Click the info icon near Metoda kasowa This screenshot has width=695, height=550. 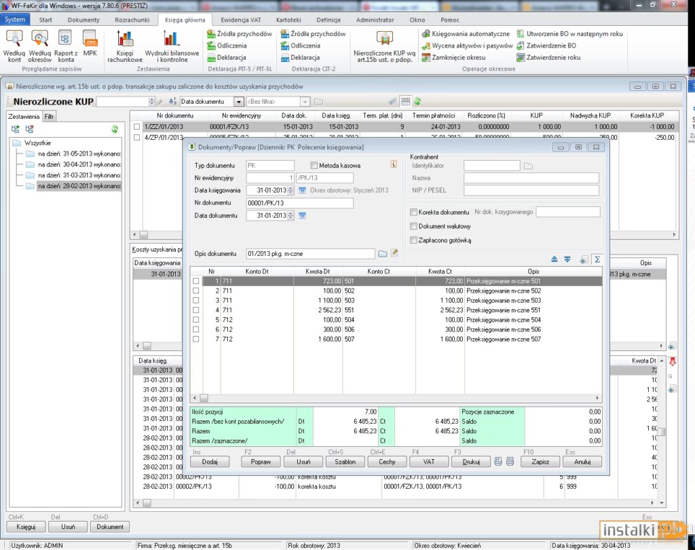(x=393, y=164)
